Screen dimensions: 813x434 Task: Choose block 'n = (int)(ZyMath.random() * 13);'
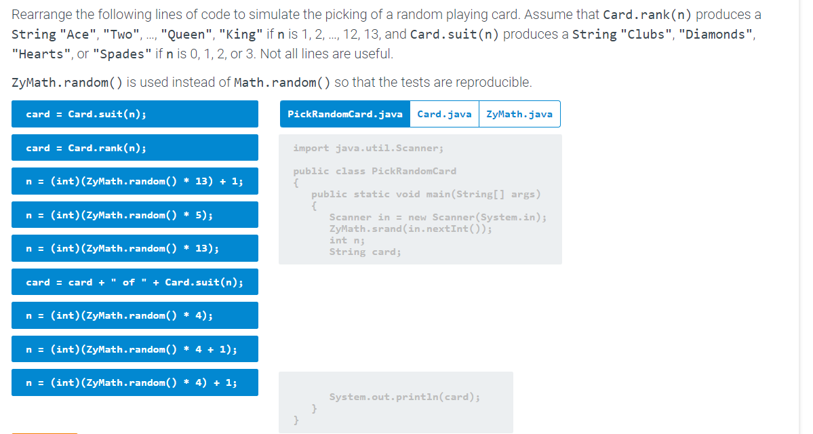(135, 248)
